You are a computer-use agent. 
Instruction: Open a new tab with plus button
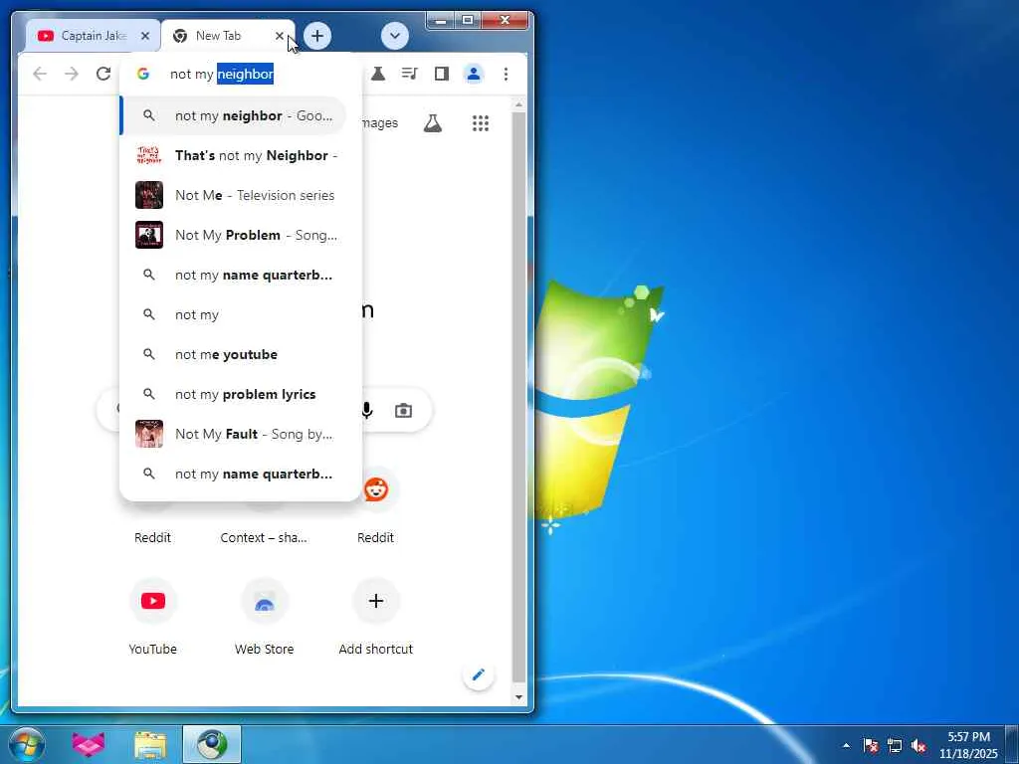pos(317,36)
